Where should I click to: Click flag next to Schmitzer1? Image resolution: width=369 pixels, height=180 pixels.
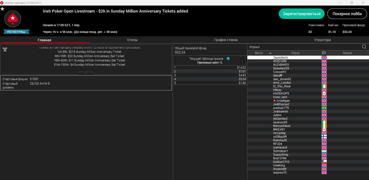click(x=324, y=151)
